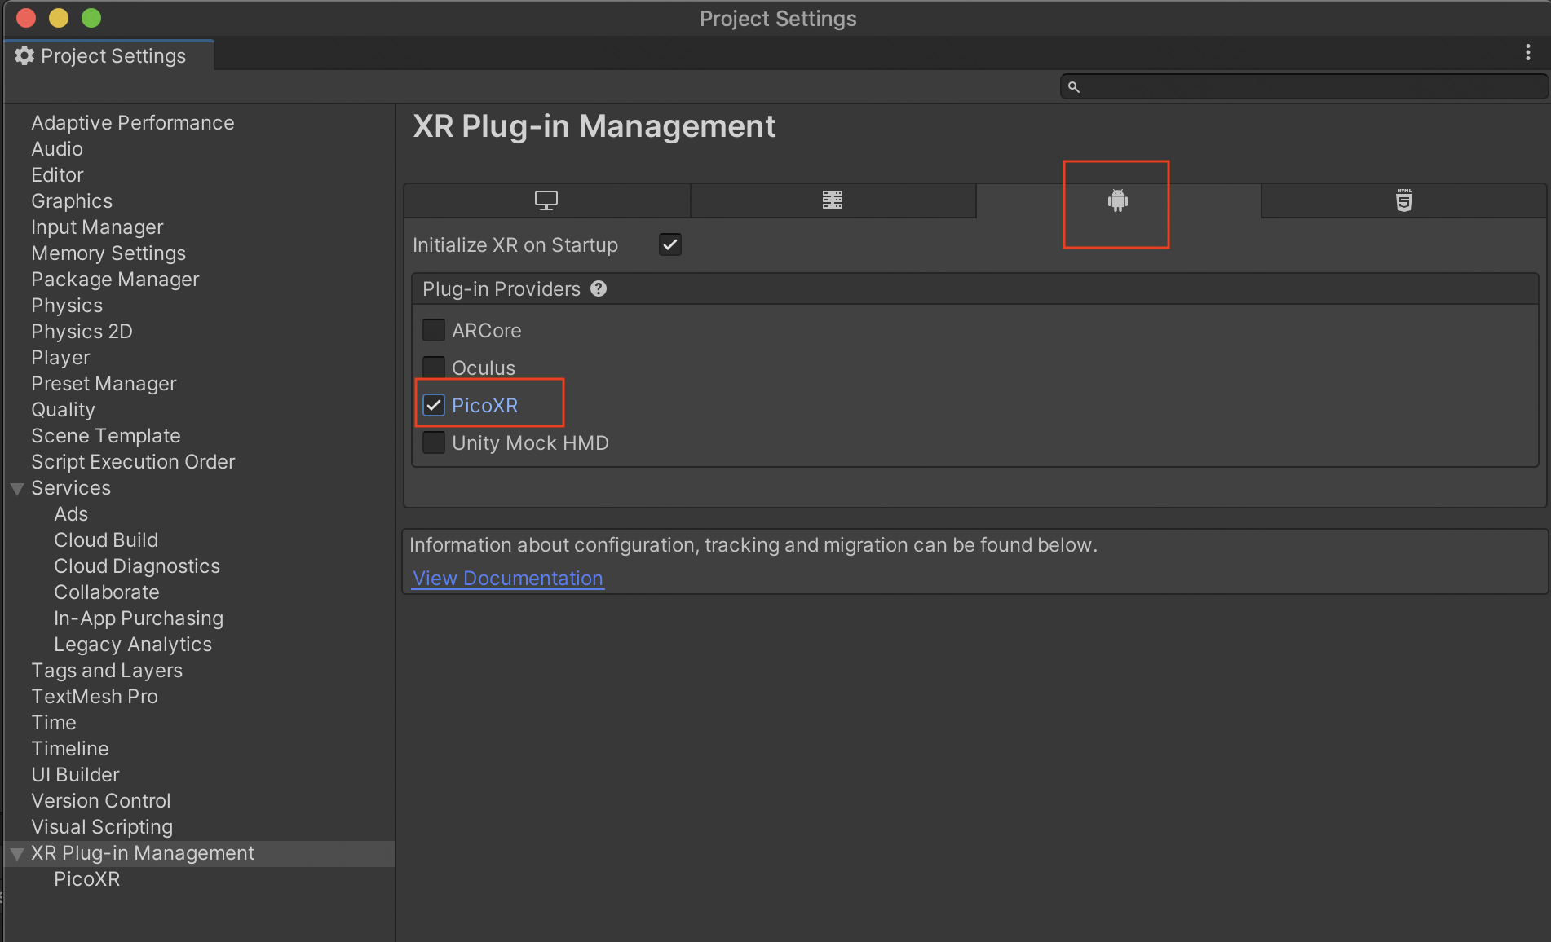Open Collaborate service settings
This screenshot has width=1551, height=942.
click(x=107, y=592)
